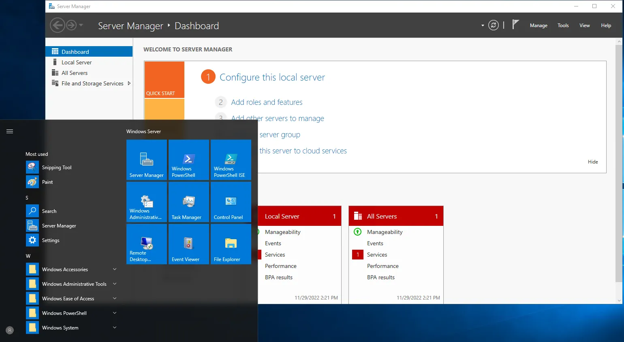The height and width of the screenshot is (342, 624).
Task: Click the Windows Server tile group heading
Action: pyautogui.click(x=143, y=132)
